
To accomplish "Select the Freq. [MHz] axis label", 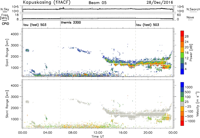I will click(4, 17).
